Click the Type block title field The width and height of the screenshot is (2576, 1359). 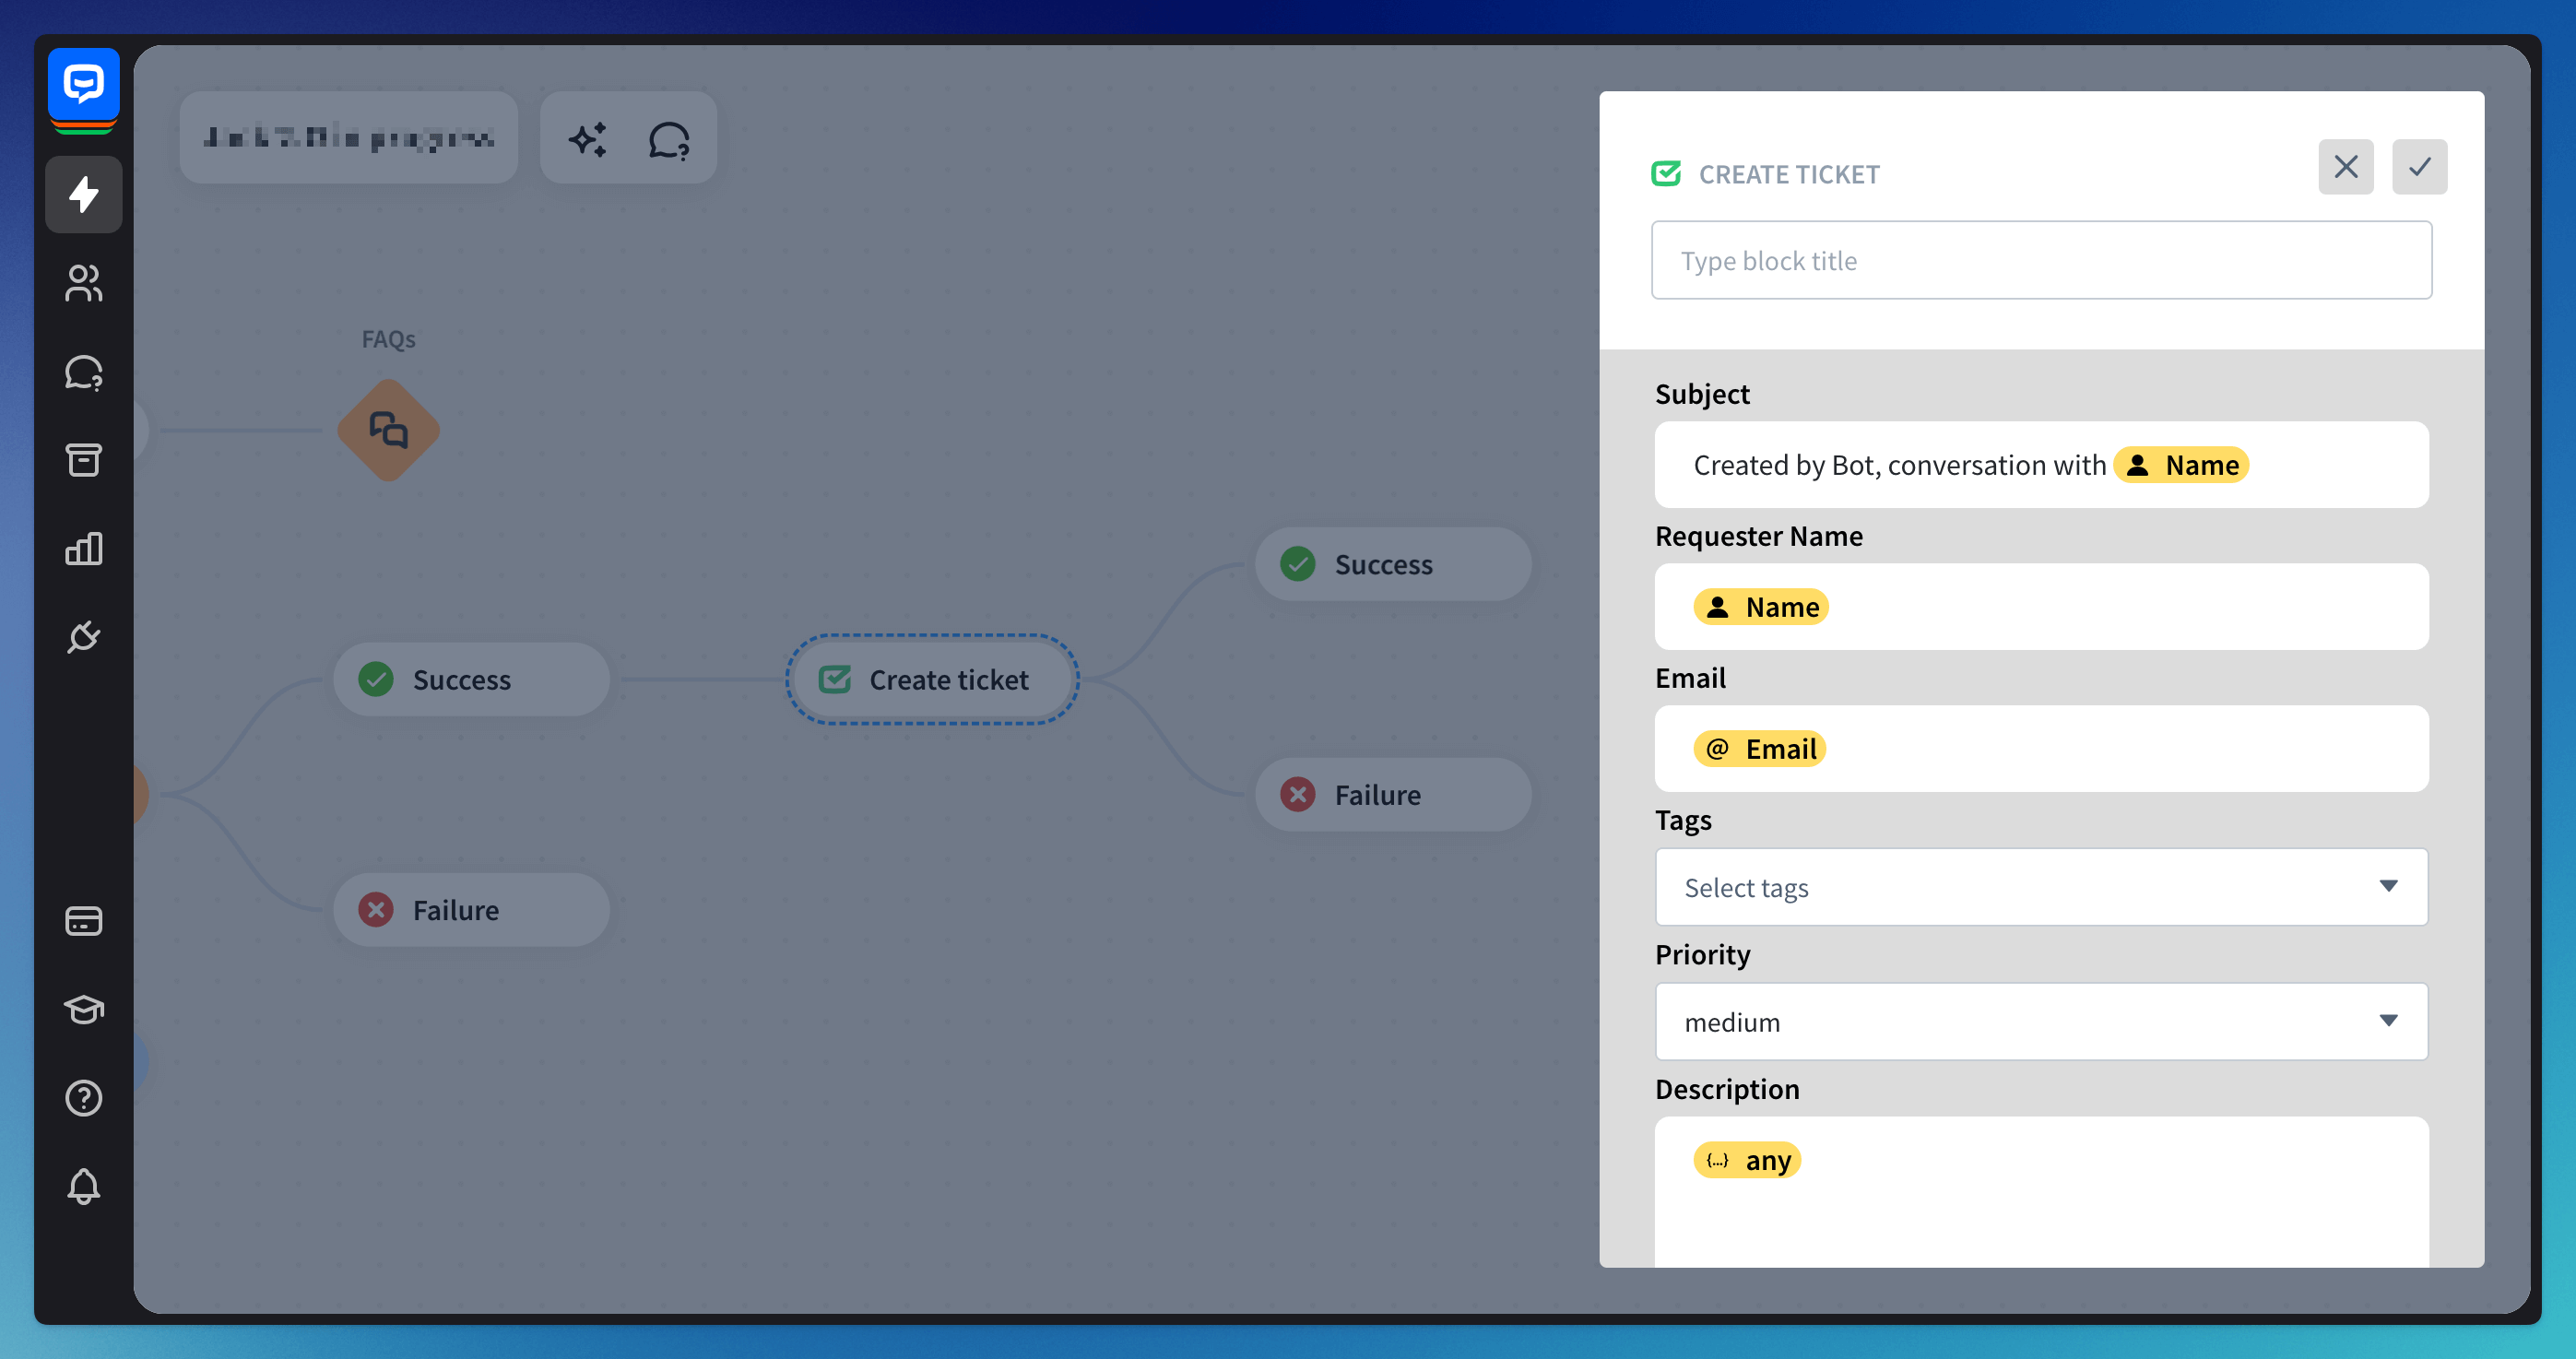click(x=2040, y=260)
